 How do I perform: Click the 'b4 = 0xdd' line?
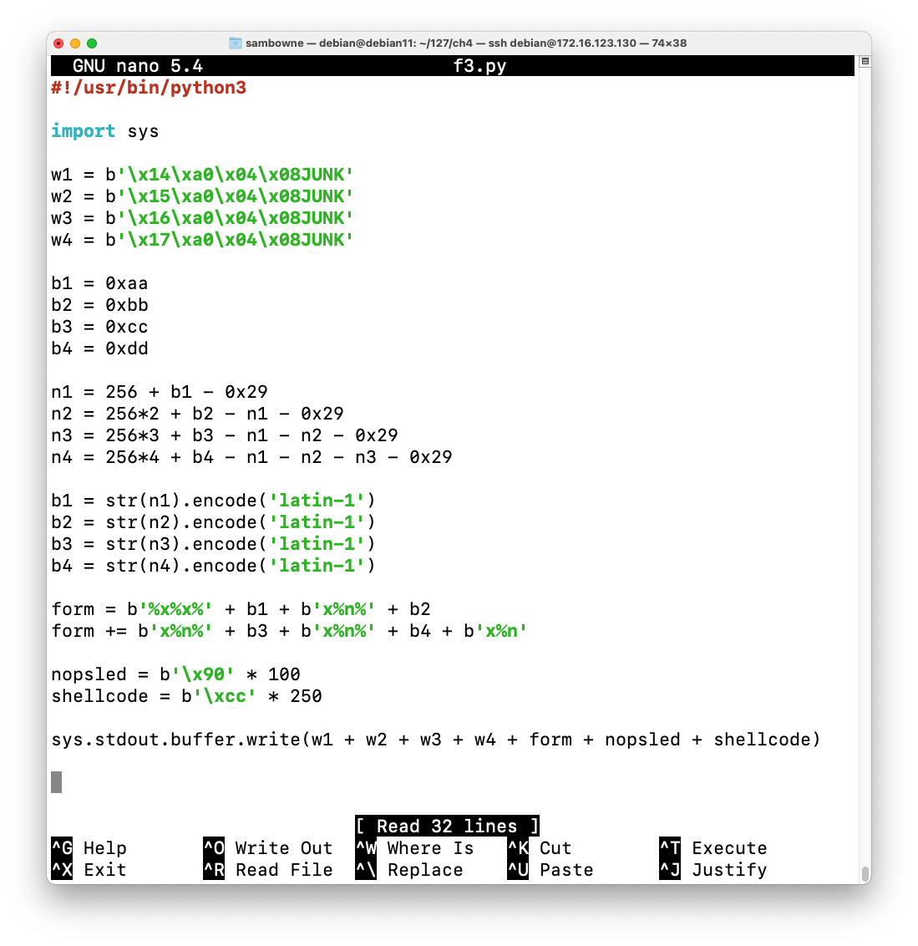point(99,348)
